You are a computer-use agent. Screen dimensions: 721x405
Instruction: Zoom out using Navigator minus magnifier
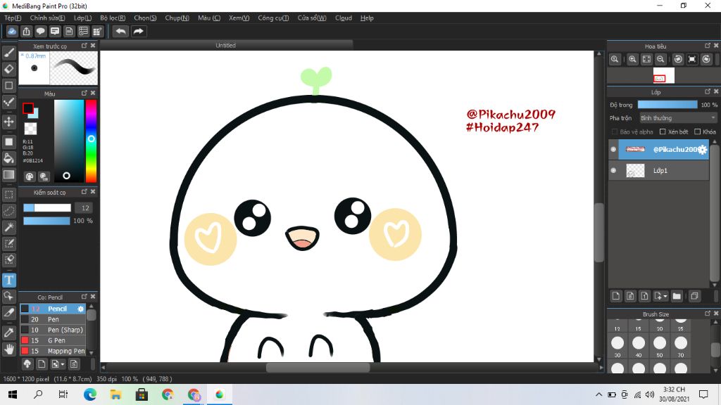tap(660, 59)
